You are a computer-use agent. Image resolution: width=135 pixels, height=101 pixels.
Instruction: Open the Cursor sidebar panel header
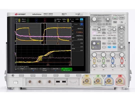(76, 24)
